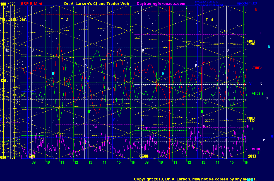Click the gray S marker on right margin
Viewport: 274px width, 181px height.
tap(266, 98)
